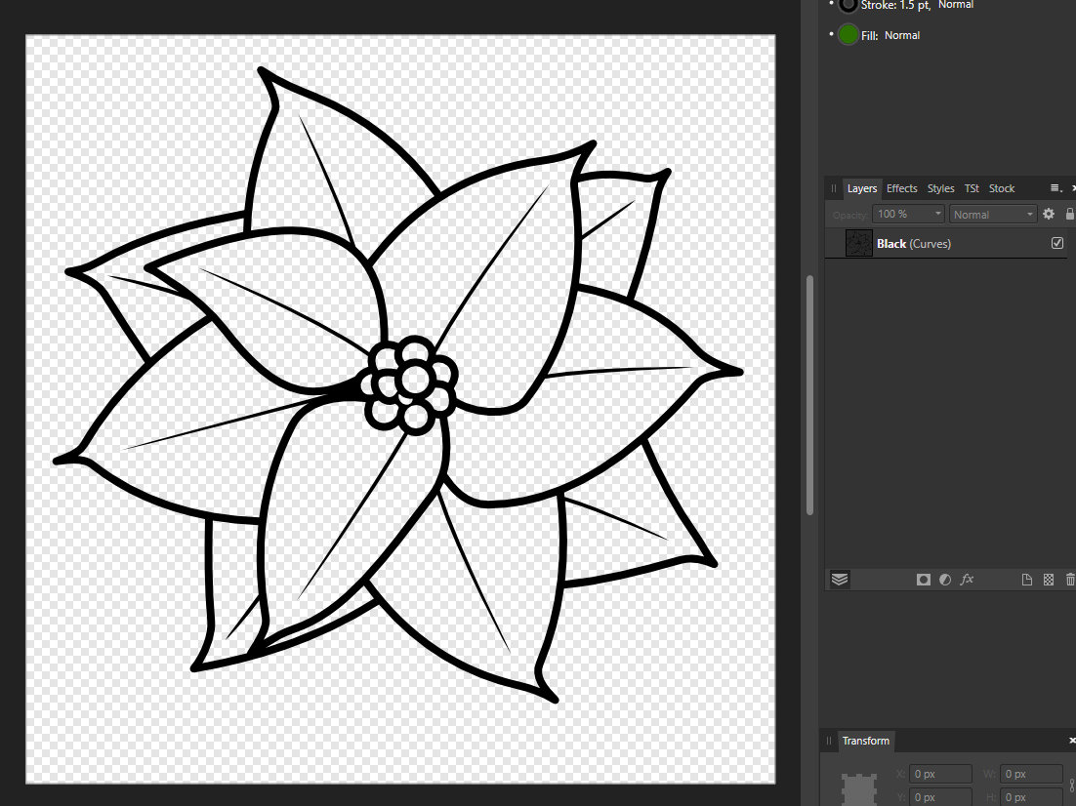Screen dimensions: 1076x806
Task: Click the black Stroke color swatch
Action: (x=848, y=5)
